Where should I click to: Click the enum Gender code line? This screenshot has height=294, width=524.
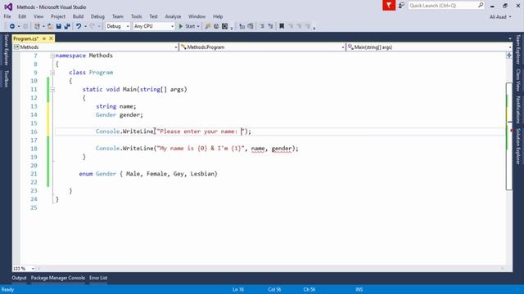pos(148,174)
